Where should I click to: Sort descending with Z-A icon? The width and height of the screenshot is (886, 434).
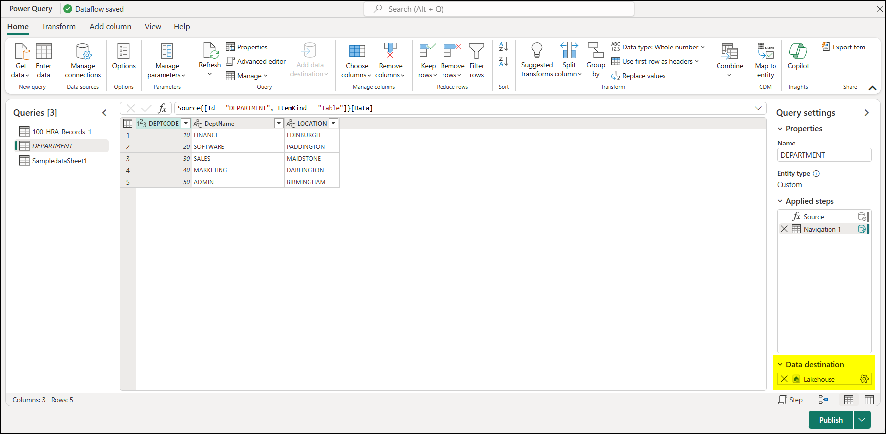(x=504, y=61)
